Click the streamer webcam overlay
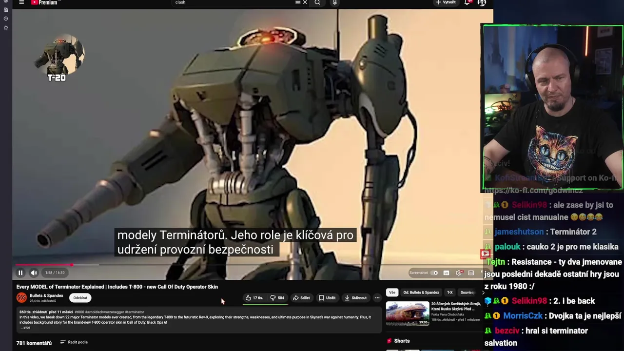The image size is (624, 351). click(553, 107)
